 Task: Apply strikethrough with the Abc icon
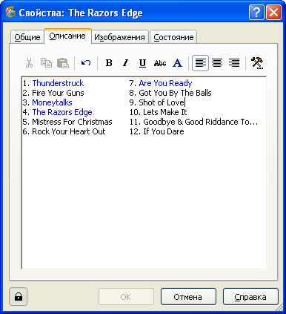tap(160, 63)
